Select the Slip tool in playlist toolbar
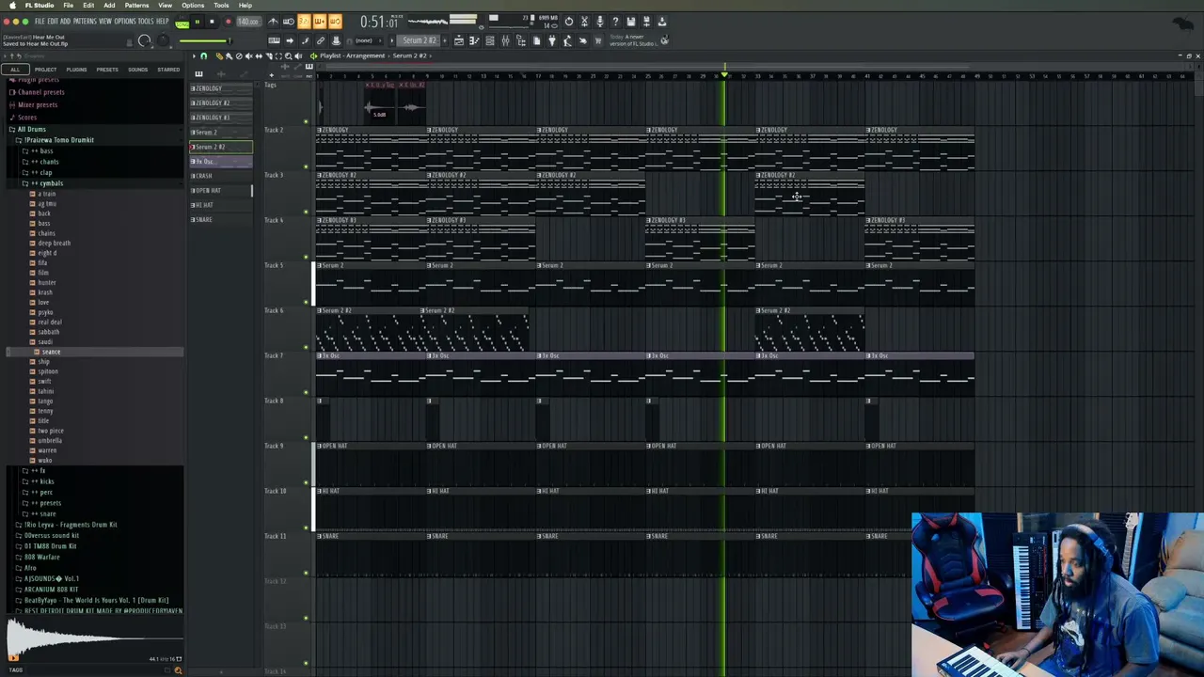Screen dimensions: 1204x677 coord(259,56)
